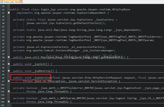Viewport: 164px width, 107px height.
Task: Click _jspx_meth_s_005ffielderror_005f0 on line 346
Action: coord(66,88)
